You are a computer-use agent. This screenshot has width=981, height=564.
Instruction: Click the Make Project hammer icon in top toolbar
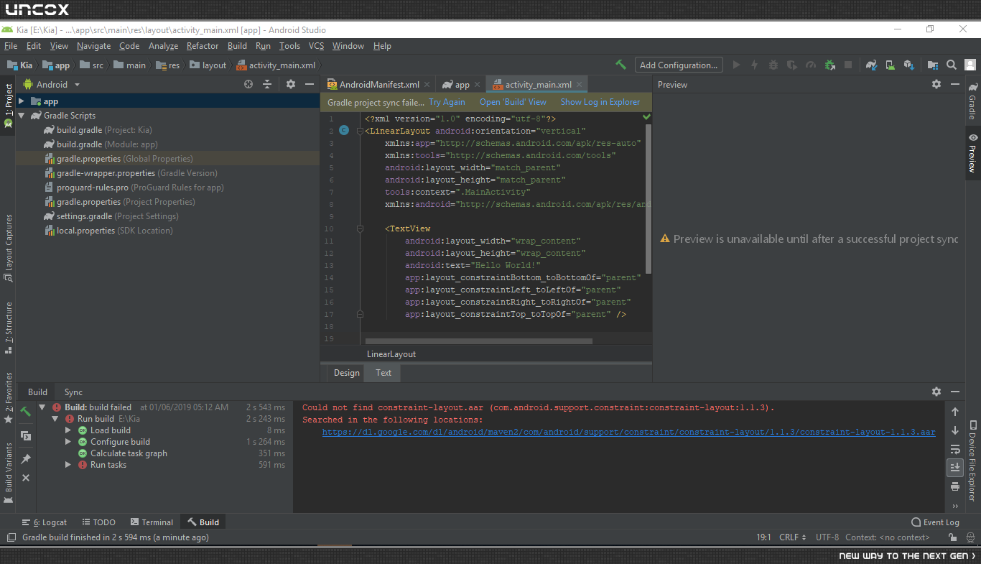coord(620,65)
